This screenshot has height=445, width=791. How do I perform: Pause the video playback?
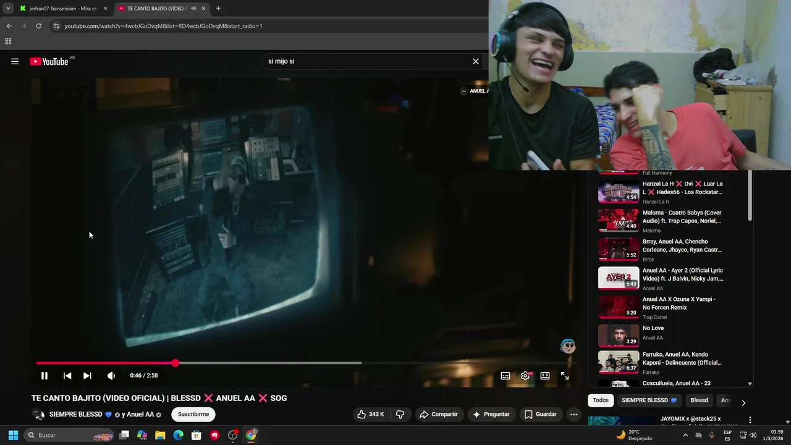(x=44, y=376)
